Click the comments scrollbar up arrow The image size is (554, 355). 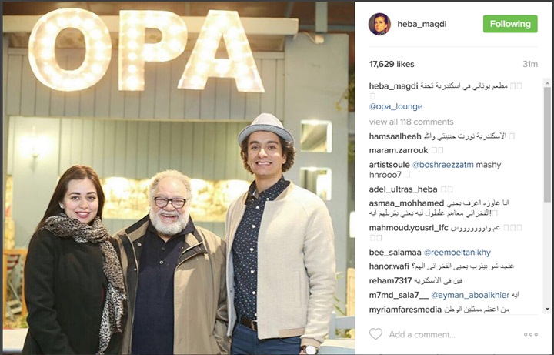click(x=547, y=83)
